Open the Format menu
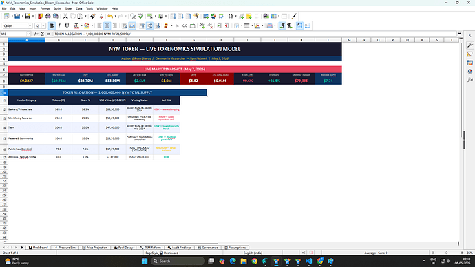The image size is (475, 267). coord(45,9)
